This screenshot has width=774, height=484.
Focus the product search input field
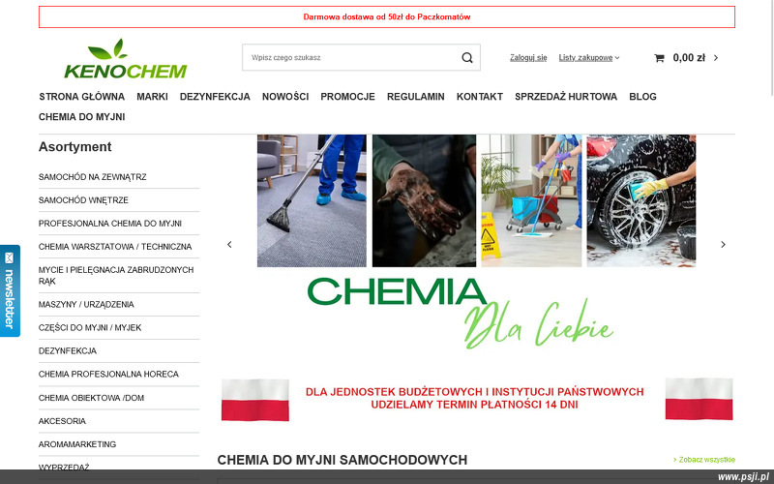click(351, 58)
